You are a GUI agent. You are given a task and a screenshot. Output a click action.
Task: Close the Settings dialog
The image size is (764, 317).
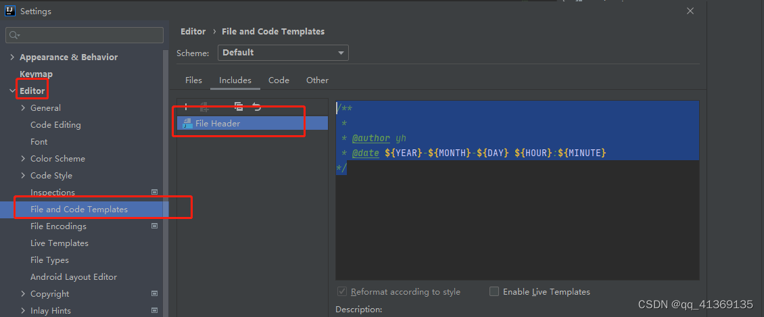click(690, 11)
